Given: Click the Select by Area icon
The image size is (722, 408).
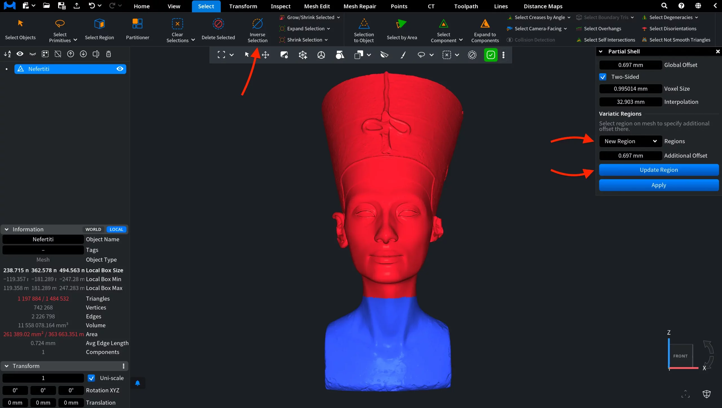Looking at the screenshot, I should [x=401, y=24].
